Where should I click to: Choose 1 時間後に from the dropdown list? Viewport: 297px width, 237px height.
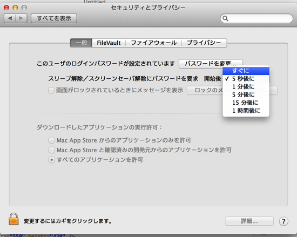pos(246,111)
